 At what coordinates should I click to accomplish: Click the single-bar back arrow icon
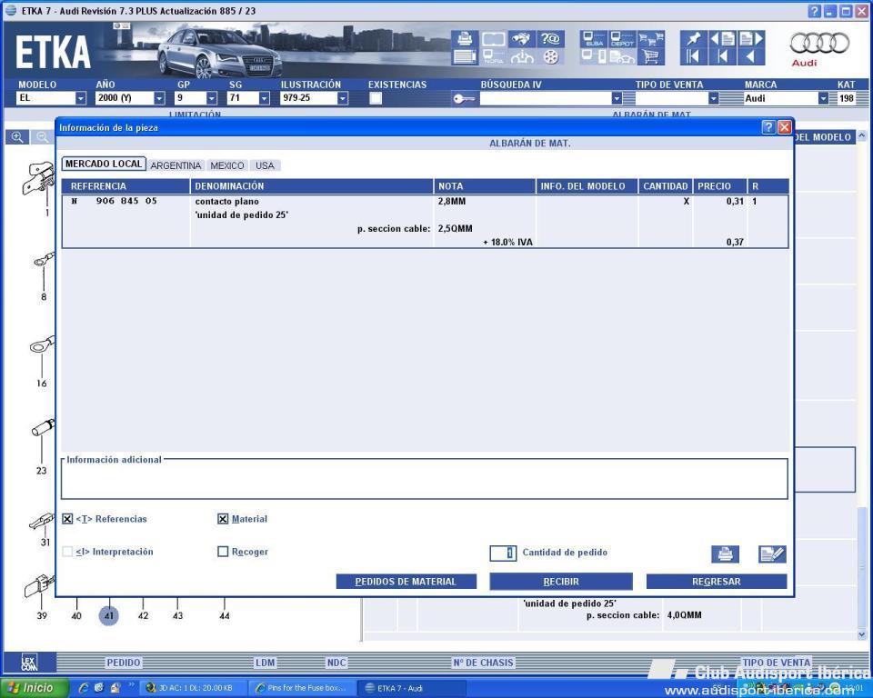pos(722,55)
